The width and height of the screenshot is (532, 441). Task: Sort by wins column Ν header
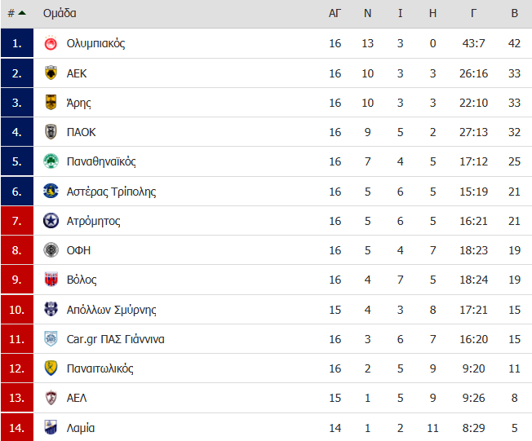(x=367, y=13)
